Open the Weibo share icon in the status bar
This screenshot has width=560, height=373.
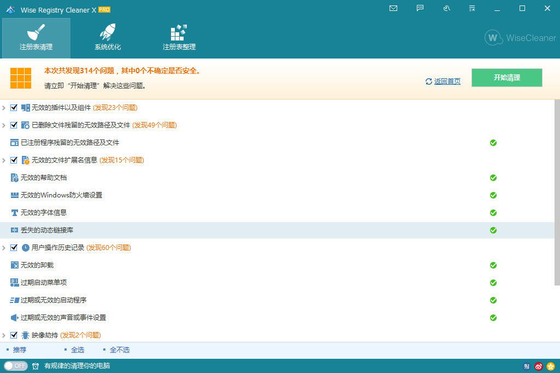[x=539, y=366]
